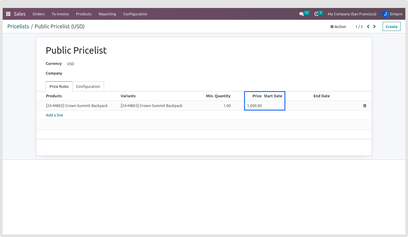Expand the To Invoice menu
The height and width of the screenshot is (237, 408).
60,14
